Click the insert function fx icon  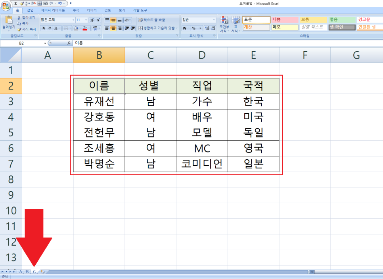(69, 43)
